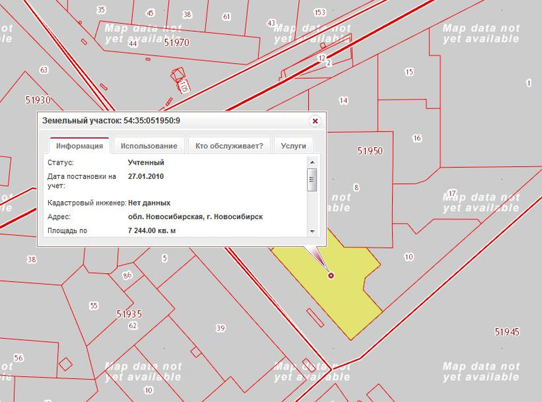Viewport: 542px width, 402px height.
Task: Close the Земельный участок popup
Action: tap(314, 121)
